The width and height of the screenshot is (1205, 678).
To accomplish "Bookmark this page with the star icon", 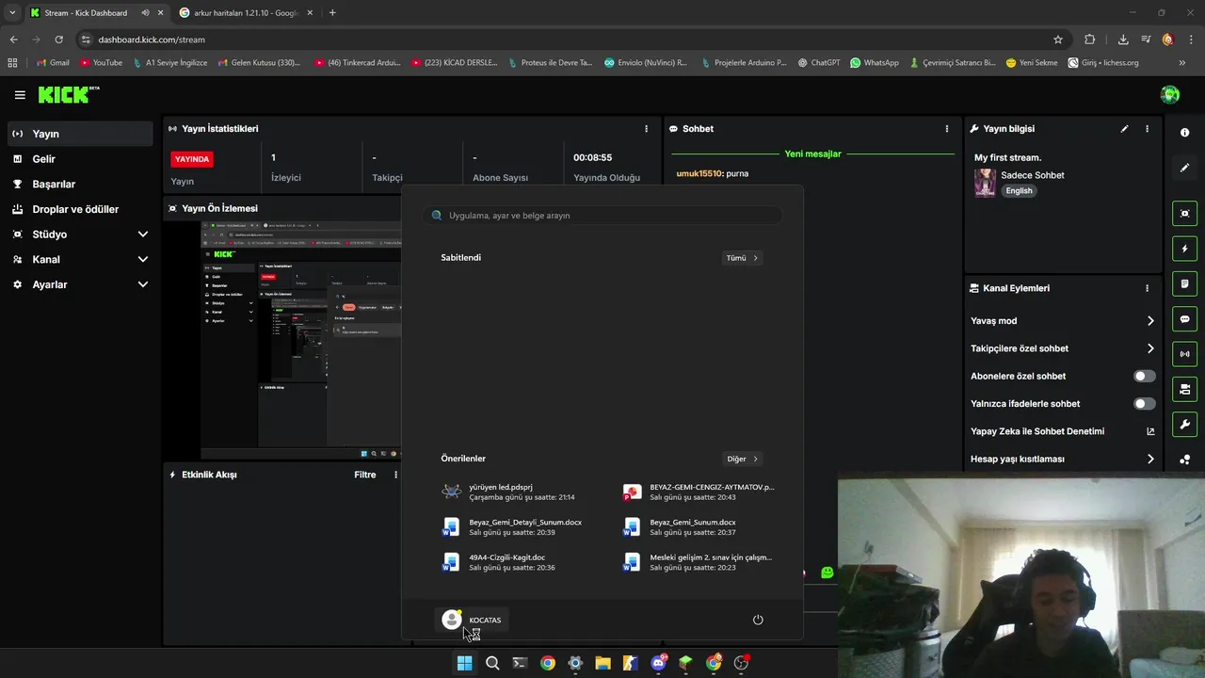I will [1058, 40].
